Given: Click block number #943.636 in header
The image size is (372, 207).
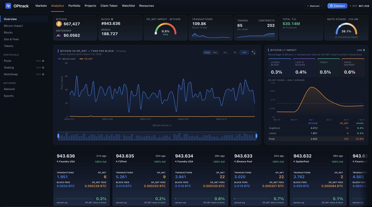Looking at the screenshot, I should point(111,23).
